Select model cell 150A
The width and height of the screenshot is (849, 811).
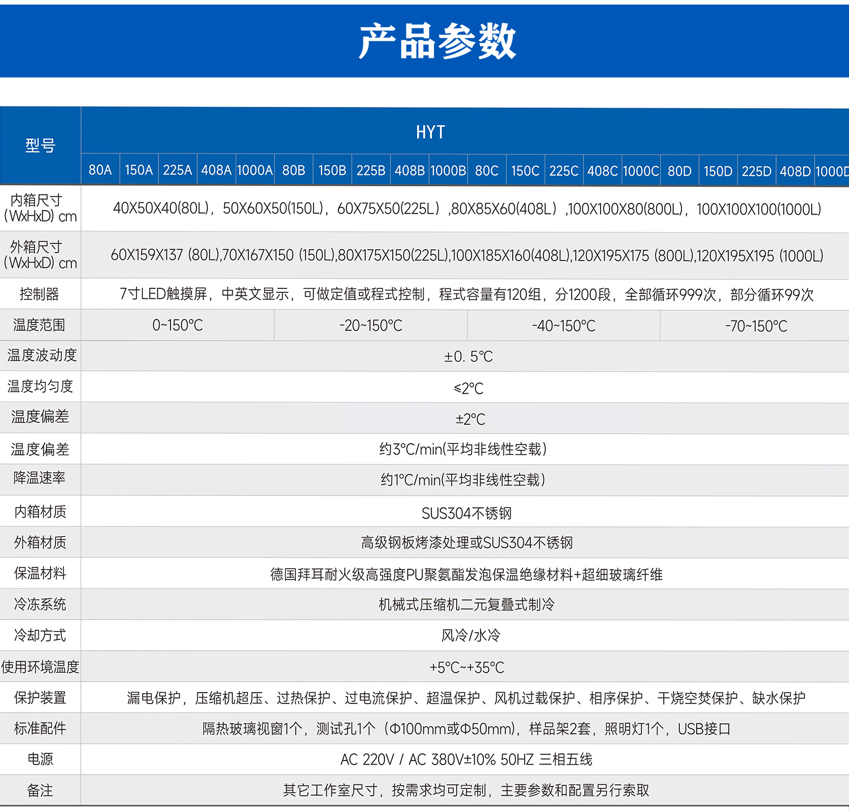coord(139,170)
